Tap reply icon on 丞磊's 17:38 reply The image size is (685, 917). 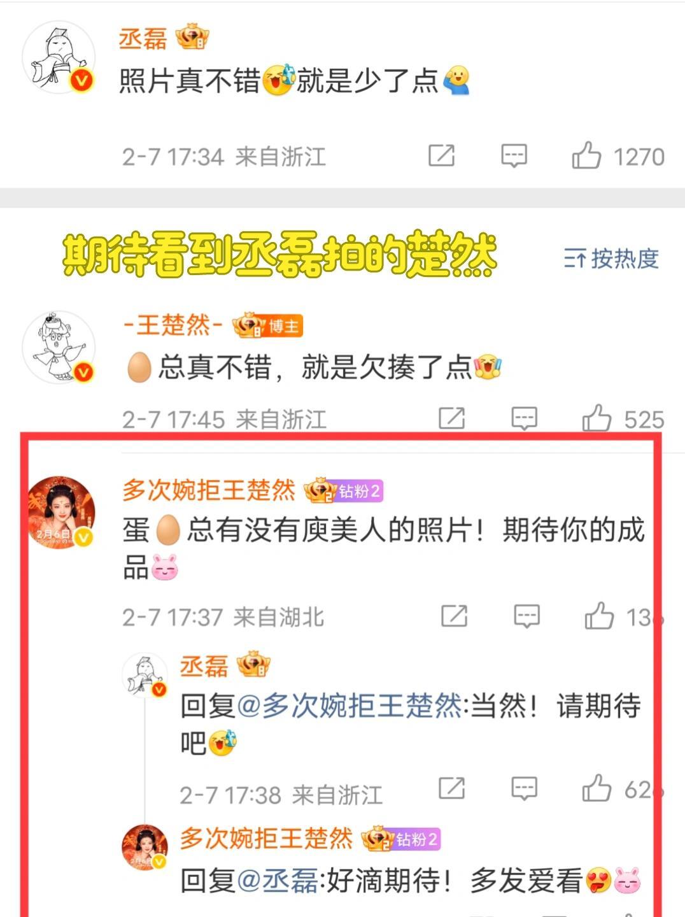click(525, 788)
